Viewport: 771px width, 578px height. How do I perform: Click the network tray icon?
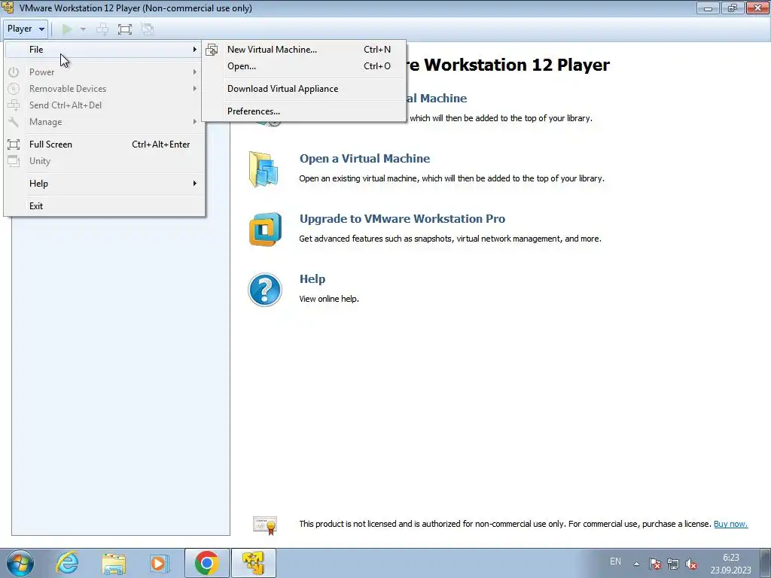point(672,564)
